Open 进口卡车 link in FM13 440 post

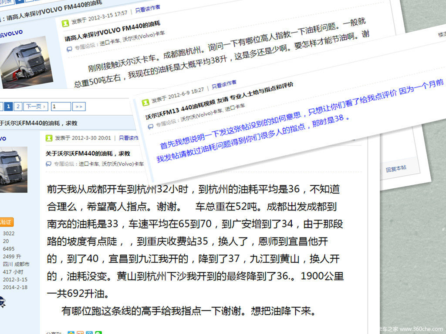coord(235,107)
